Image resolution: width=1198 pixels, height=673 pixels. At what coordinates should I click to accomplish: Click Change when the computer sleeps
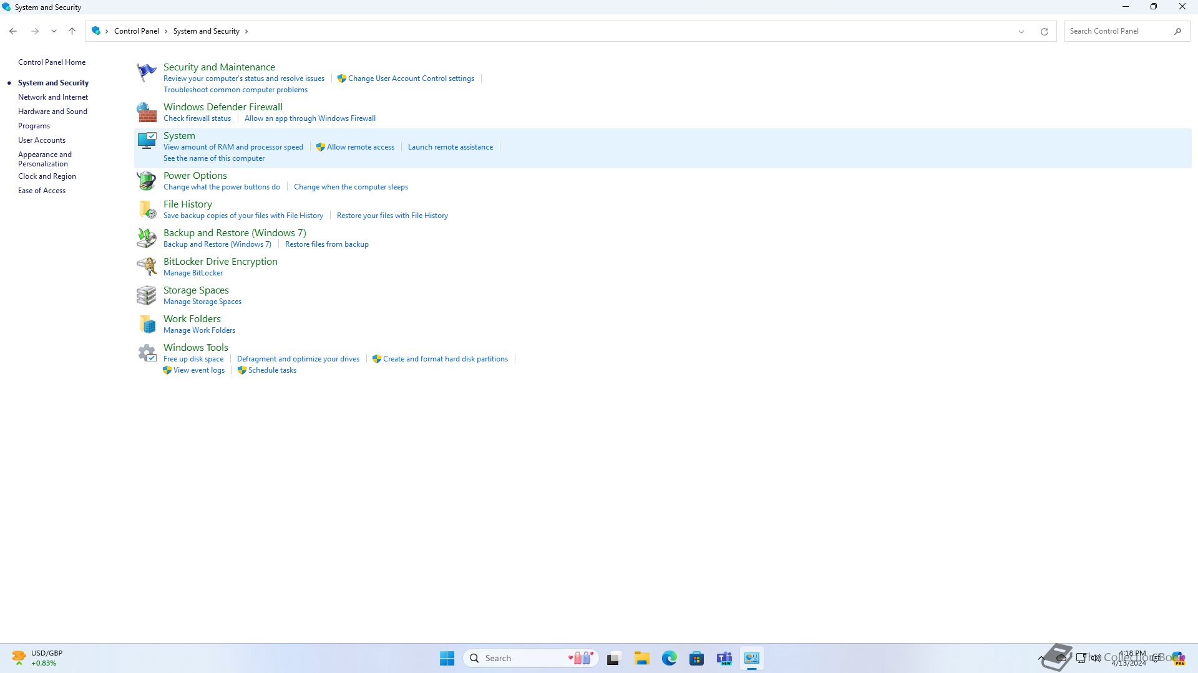click(351, 187)
